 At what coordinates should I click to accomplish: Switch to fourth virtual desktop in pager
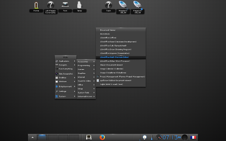(74, 137)
